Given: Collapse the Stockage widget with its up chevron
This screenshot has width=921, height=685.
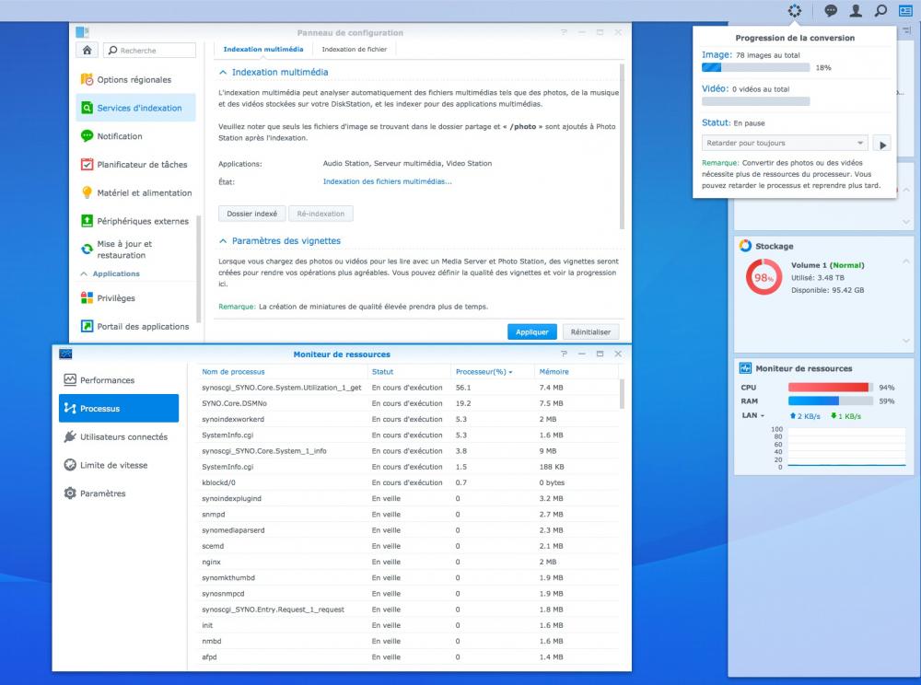Looking at the screenshot, I should coord(905,261).
